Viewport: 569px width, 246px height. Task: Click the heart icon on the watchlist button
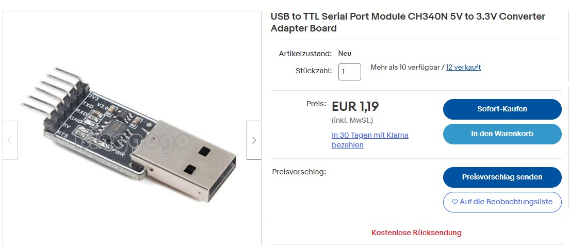pyautogui.click(x=455, y=202)
